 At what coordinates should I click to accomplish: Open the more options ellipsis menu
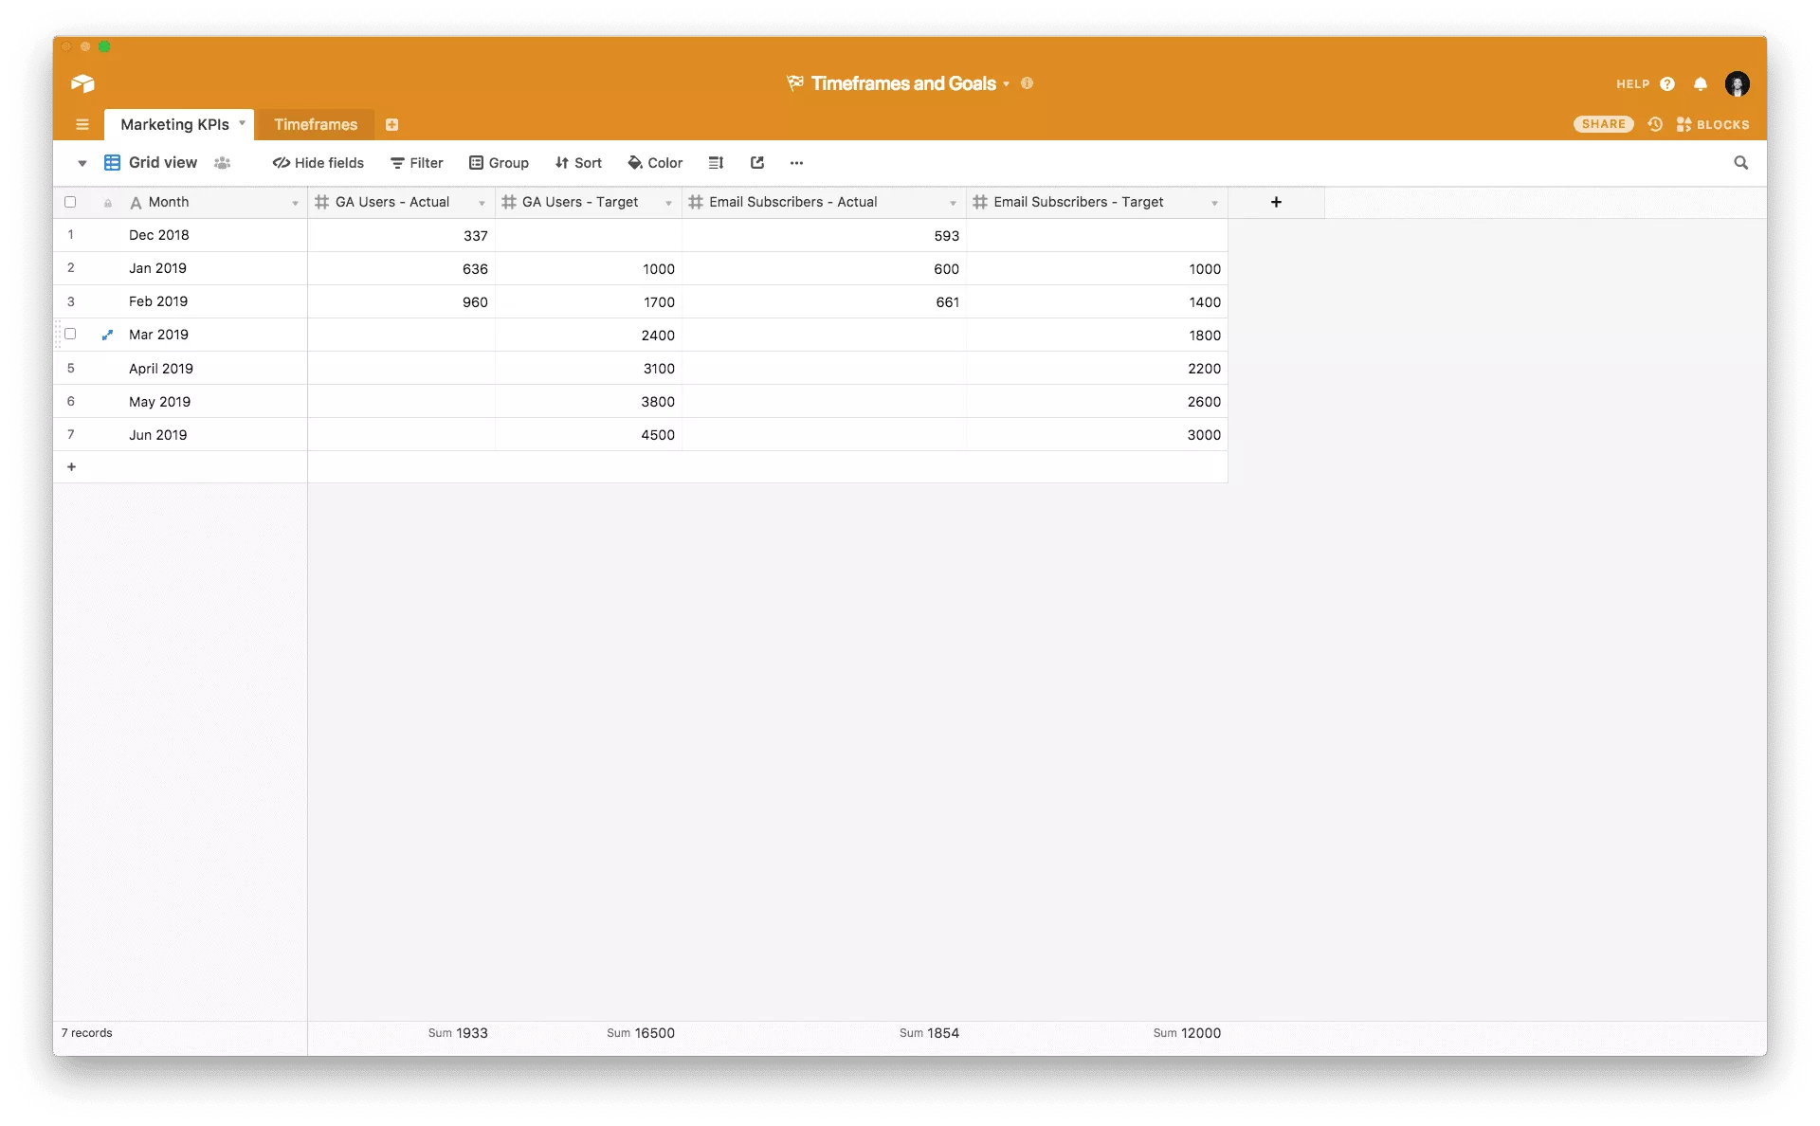796,163
